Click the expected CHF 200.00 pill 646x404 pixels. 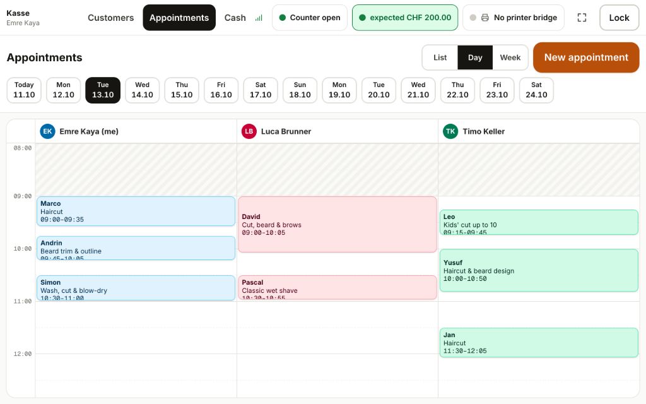tap(405, 18)
